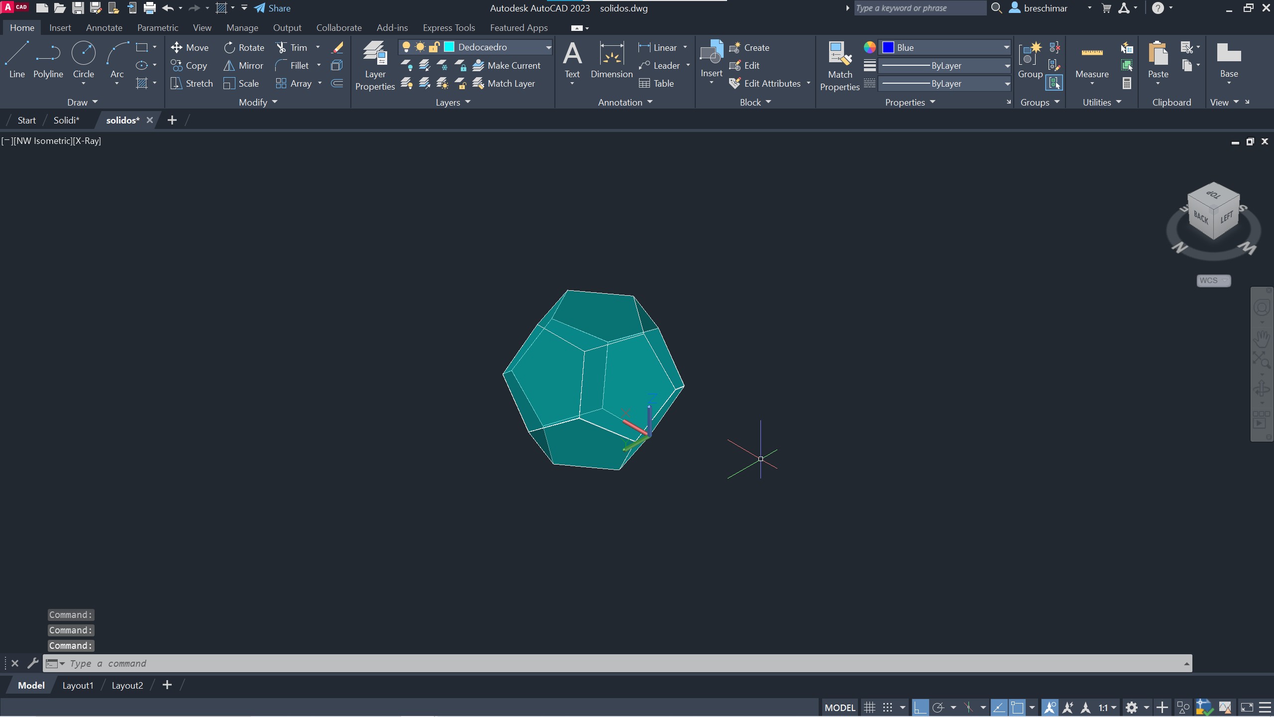Select the Text annotation tool
This screenshot has width=1274, height=717.
click(x=572, y=61)
